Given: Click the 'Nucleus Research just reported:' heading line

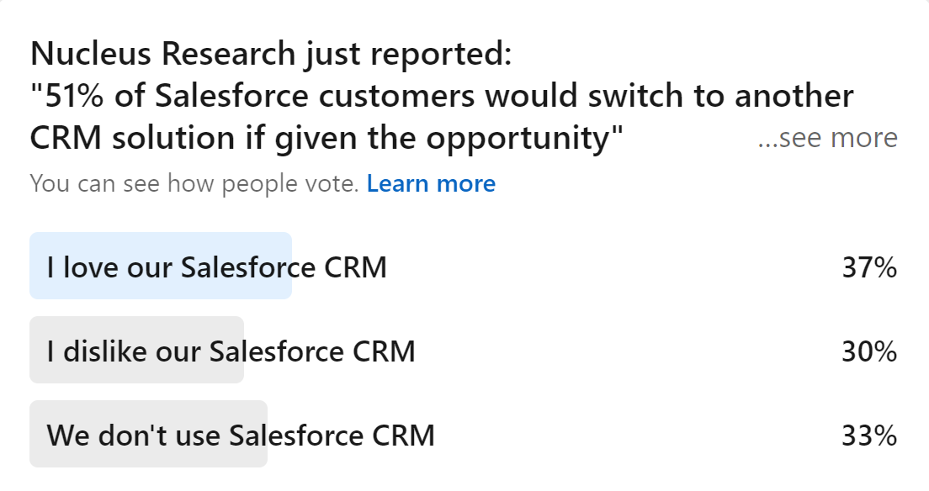Looking at the screenshot, I should (x=271, y=54).
